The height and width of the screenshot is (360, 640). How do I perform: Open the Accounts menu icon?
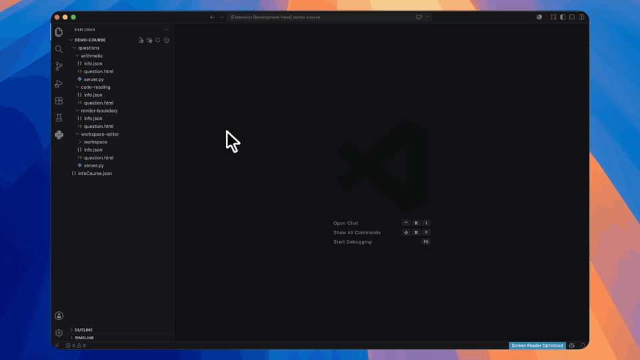(x=59, y=315)
